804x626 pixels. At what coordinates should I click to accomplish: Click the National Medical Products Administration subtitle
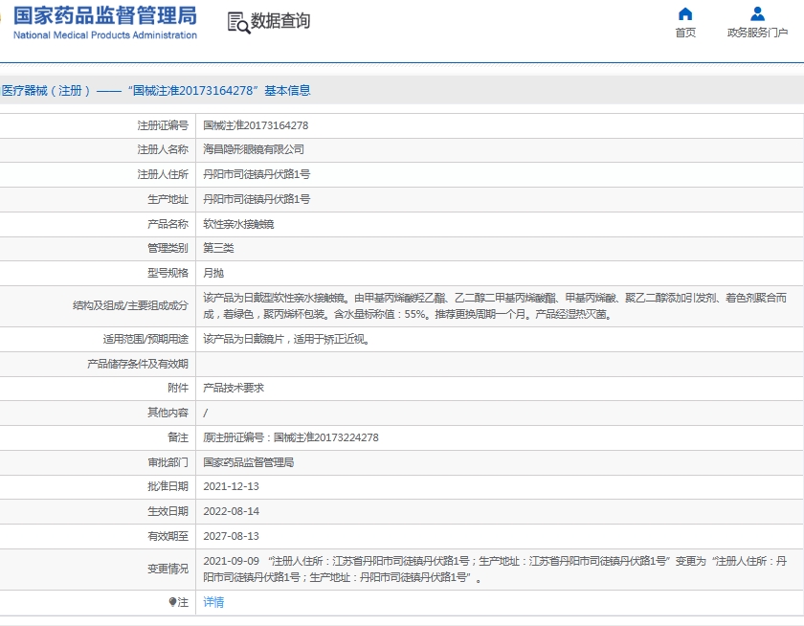pyautogui.click(x=105, y=34)
